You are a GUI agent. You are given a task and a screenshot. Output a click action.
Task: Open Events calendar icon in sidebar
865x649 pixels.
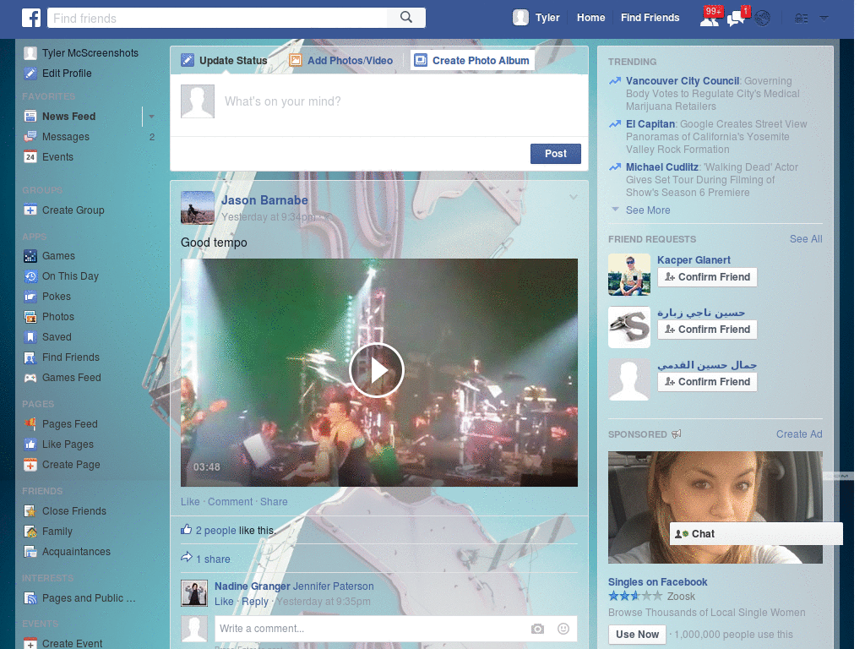pyautogui.click(x=30, y=157)
